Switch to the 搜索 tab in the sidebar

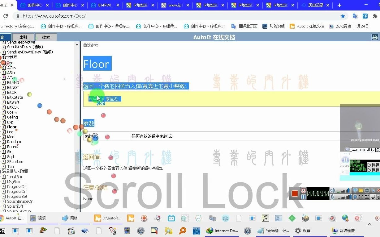pyautogui.click(x=45, y=37)
